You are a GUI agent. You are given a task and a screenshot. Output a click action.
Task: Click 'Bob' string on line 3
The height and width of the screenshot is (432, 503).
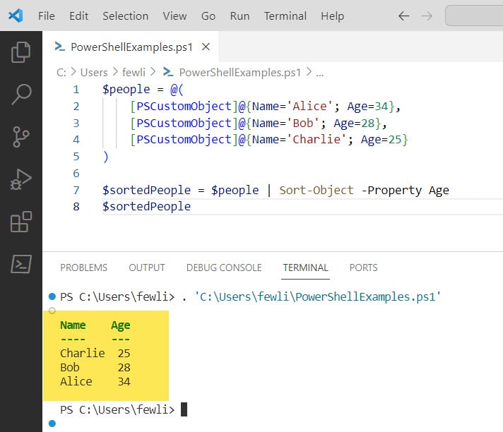click(x=303, y=123)
